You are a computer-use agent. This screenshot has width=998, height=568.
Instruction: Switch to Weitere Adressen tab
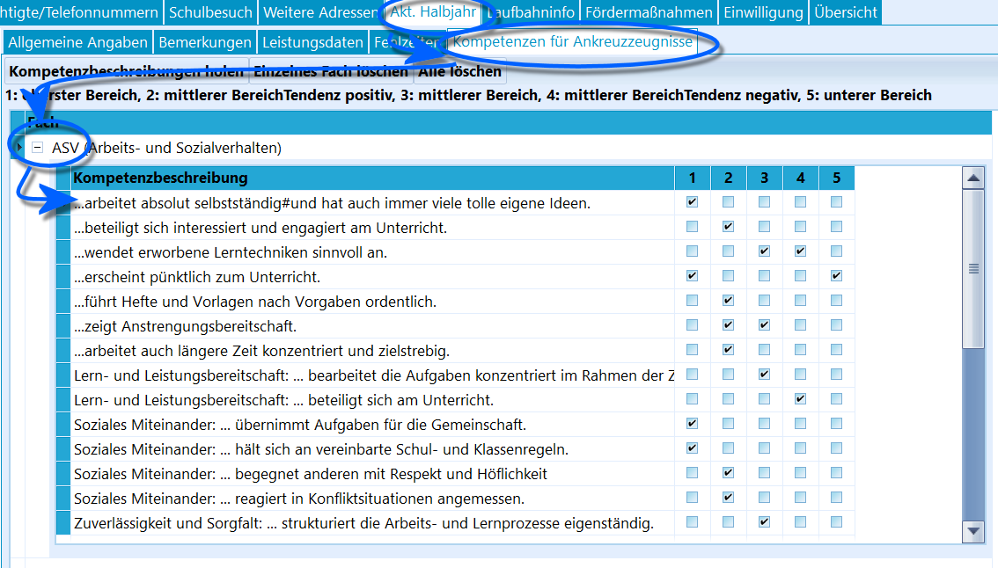(320, 12)
